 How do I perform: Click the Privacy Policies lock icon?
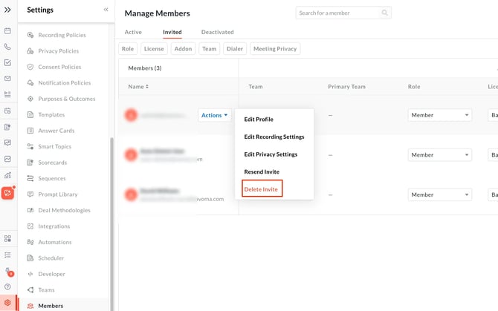[x=30, y=50]
